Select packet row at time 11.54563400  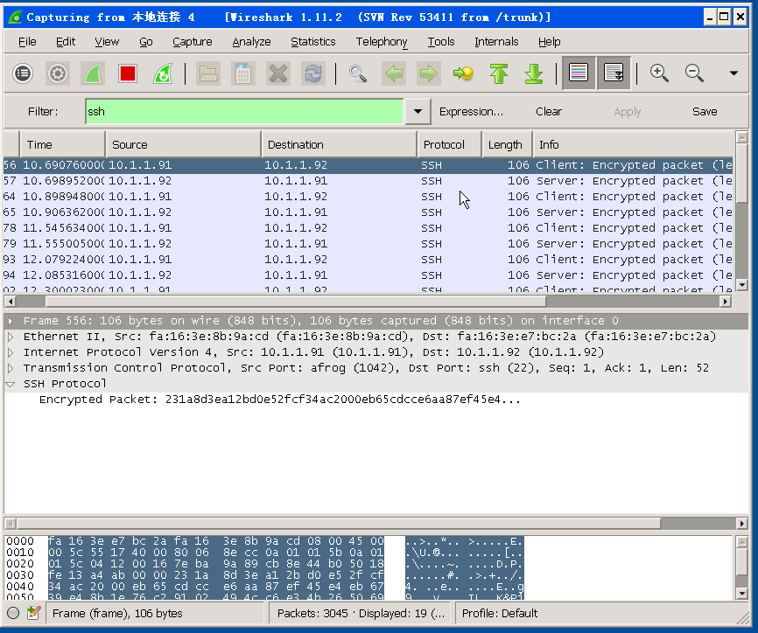coord(368,228)
